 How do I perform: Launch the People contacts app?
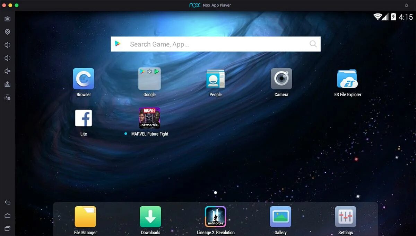(x=215, y=79)
